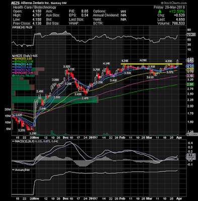This screenshot has width=198, height=201.
Task: Click the Options value yes
Action: [x=123, y=12]
